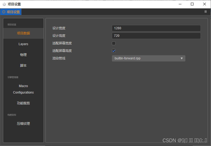The width and height of the screenshot is (211, 146).
Task: Open the Layers settings section
Action: (23, 44)
